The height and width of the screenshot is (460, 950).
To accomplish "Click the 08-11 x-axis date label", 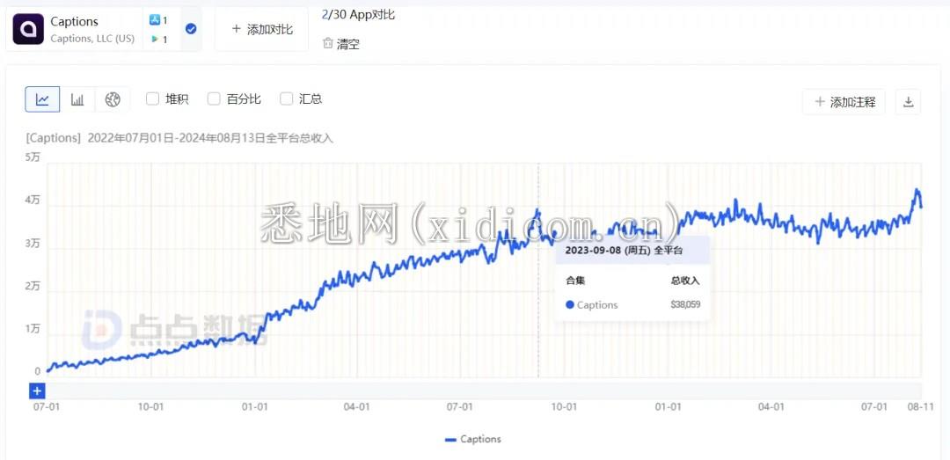I will coord(920,406).
